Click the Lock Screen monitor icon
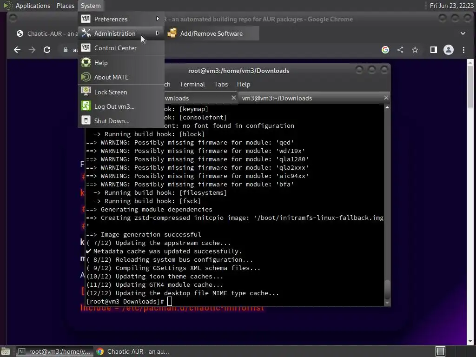476x357 pixels. coord(86,92)
